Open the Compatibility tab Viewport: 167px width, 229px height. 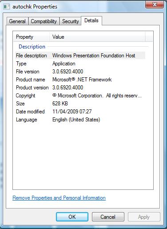(x=44, y=21)
